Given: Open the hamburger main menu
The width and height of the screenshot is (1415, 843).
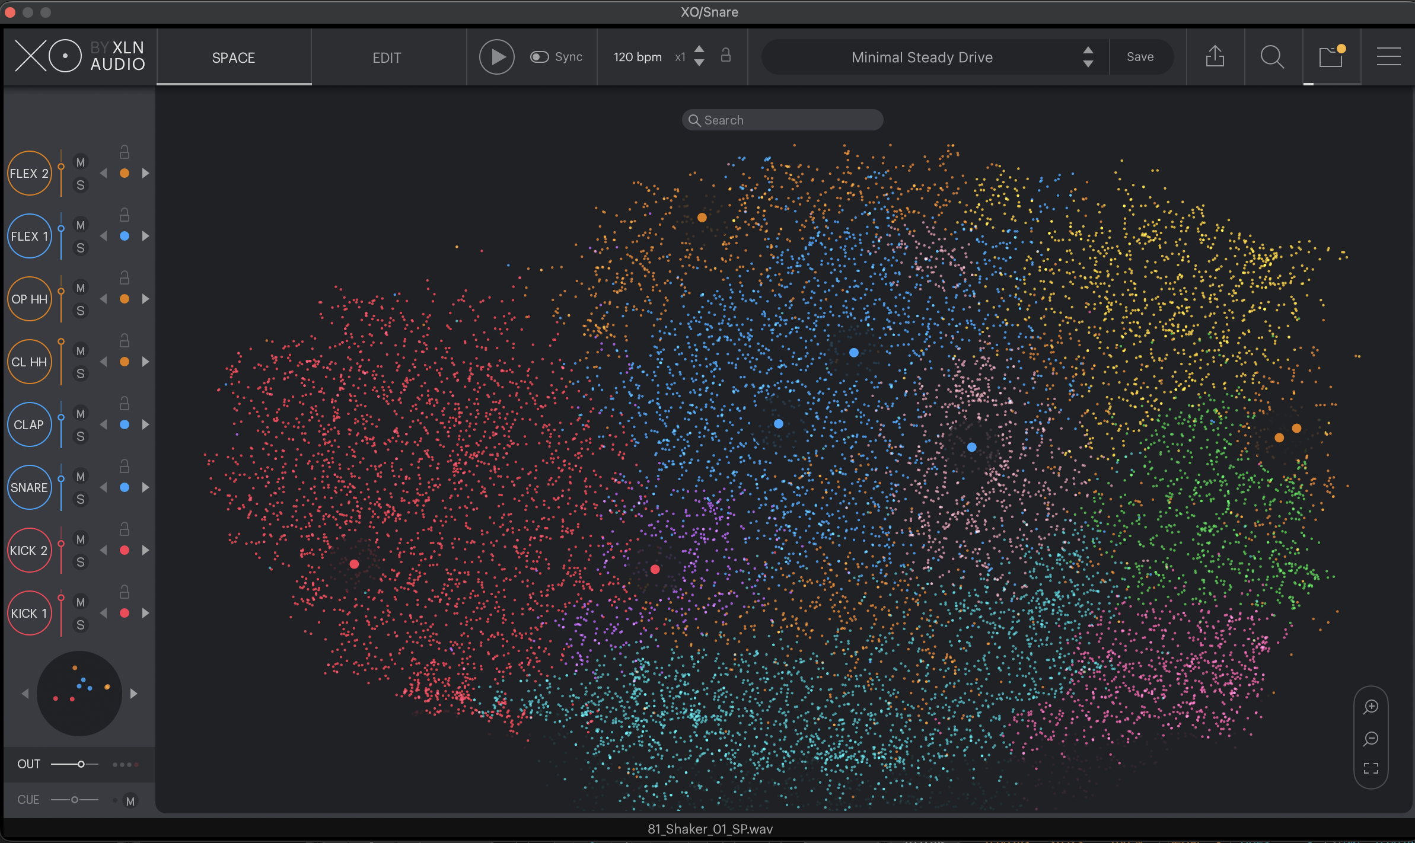Looking at the screenshot, I should pyautogui.click(x=1388, y=57).
